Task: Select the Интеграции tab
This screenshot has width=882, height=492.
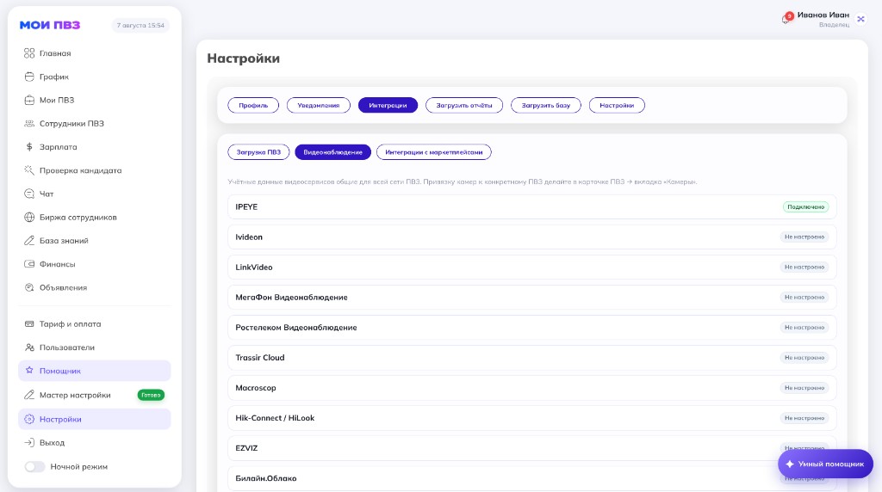Action: click(388, 105)
